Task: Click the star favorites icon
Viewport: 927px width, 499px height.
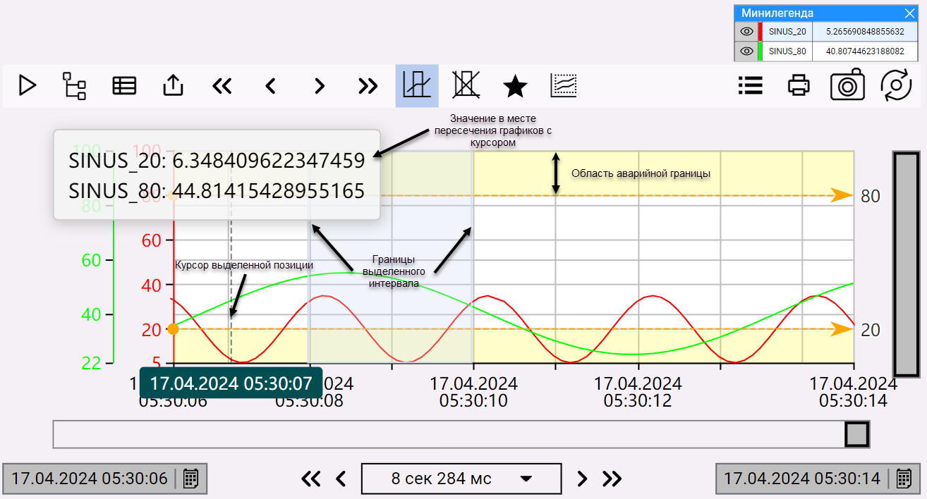Action: (515, 86)
